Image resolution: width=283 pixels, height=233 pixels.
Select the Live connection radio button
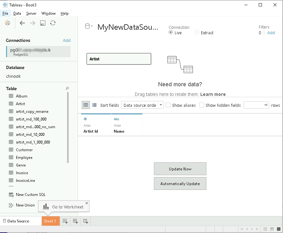click(x=171, y=32)
